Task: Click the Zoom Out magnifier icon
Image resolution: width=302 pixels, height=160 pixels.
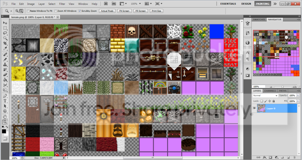Action: [21, 11]
